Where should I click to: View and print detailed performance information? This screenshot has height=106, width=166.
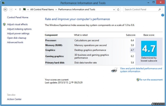pyautogui.click(x=141, y=70)
